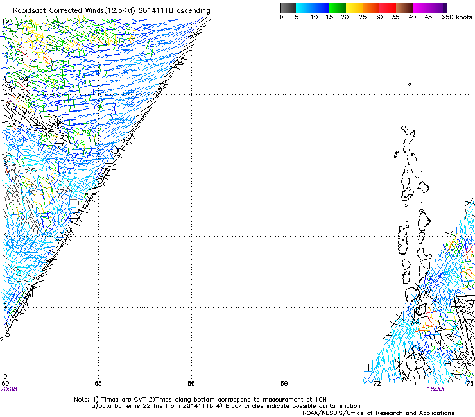Click the tiny island outline north of 8N
Screen dimensions: 475x417
410,84
